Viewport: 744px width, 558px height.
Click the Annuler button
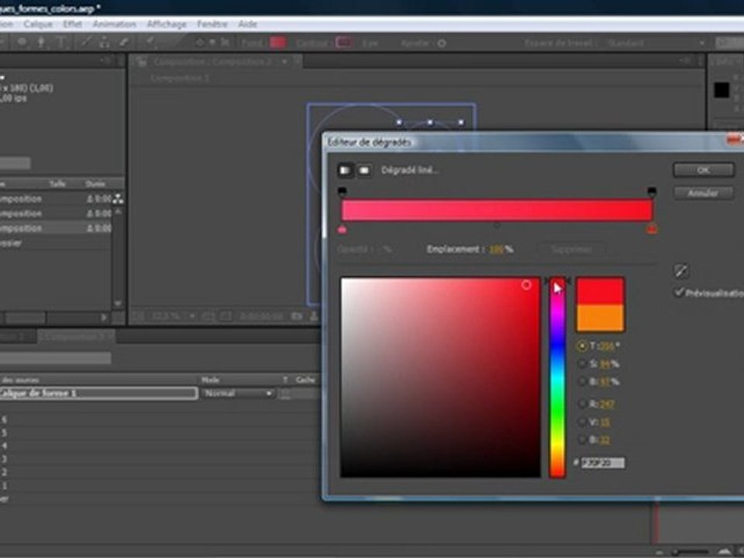[x=703, y=193]
